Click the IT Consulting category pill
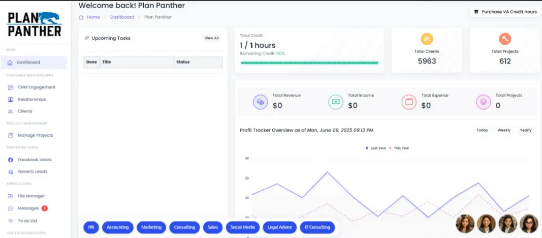 coord(317,227)
